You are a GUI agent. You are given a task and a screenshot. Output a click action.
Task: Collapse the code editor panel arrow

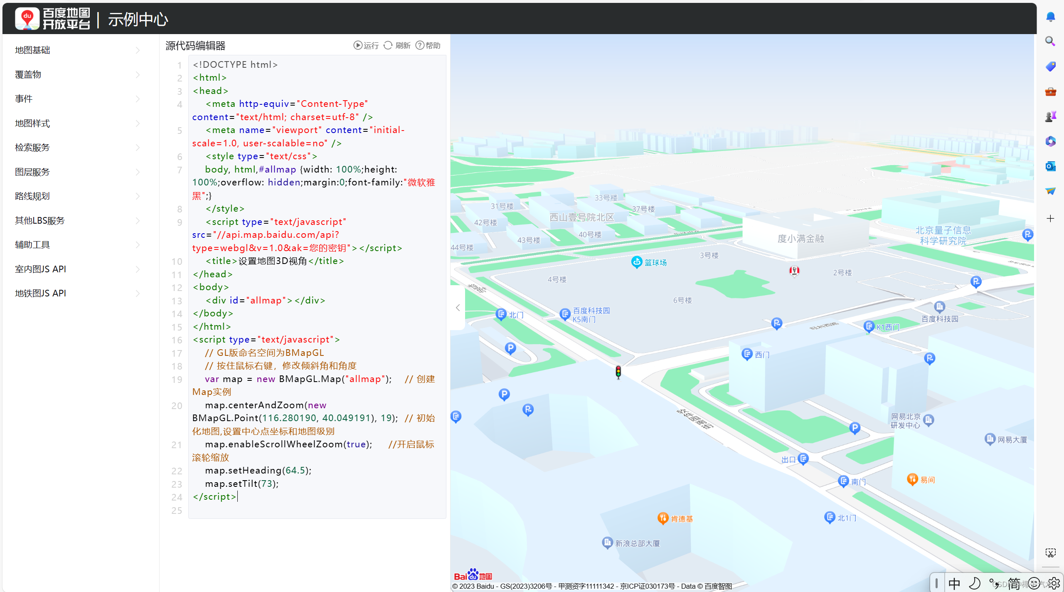point(458,308)
